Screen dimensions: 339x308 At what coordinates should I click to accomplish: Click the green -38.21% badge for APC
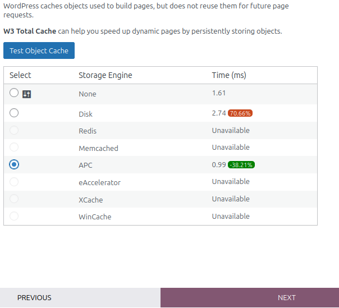tap(241, 165)
